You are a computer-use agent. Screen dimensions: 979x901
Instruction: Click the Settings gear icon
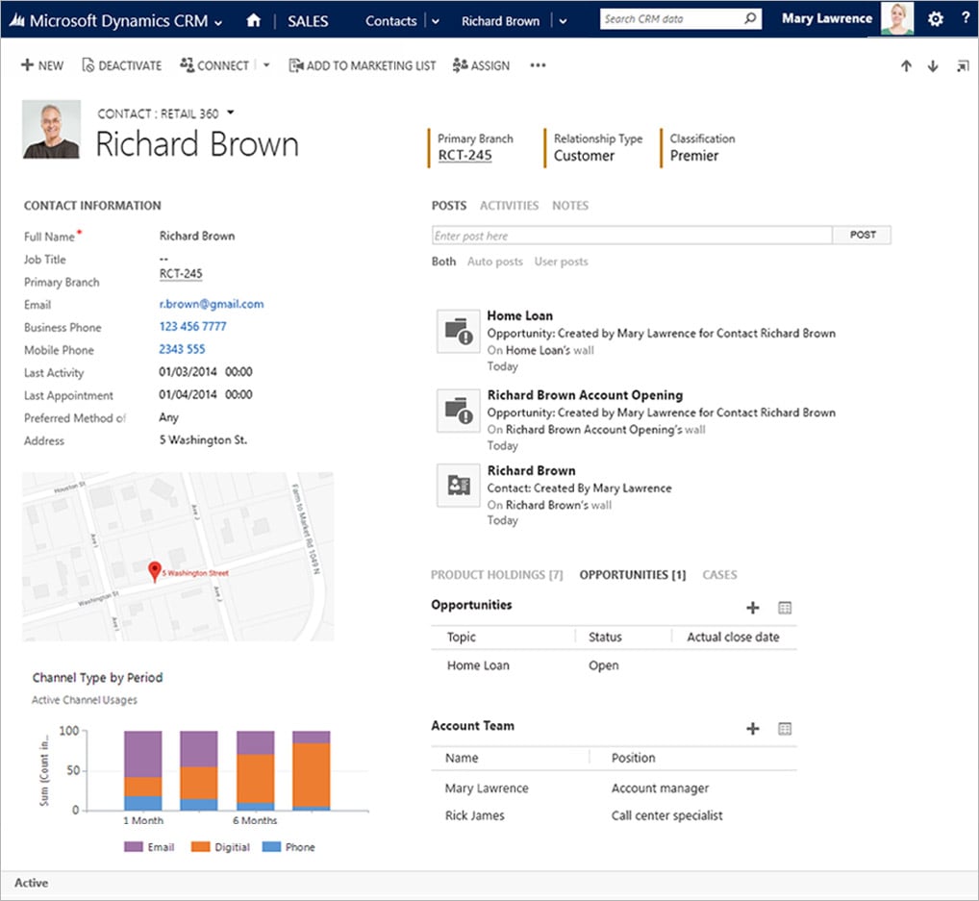tap(935, 18)
